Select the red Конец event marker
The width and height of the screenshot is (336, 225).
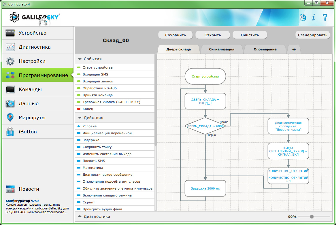click(79, 109)
